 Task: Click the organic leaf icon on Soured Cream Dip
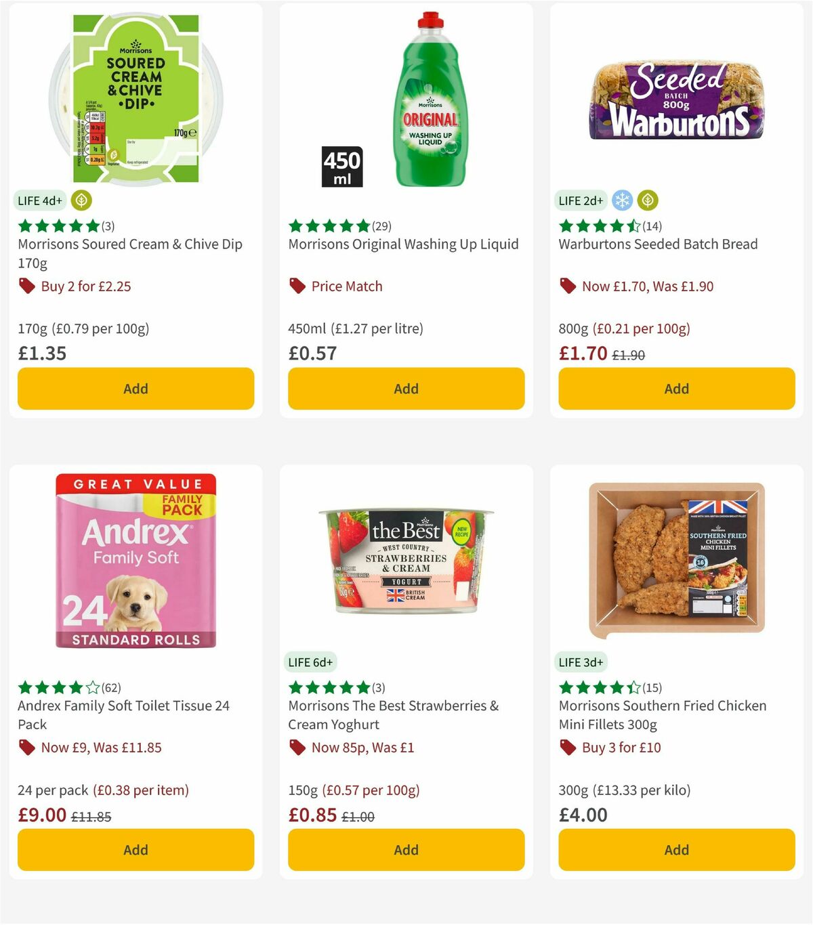[80, 200]
